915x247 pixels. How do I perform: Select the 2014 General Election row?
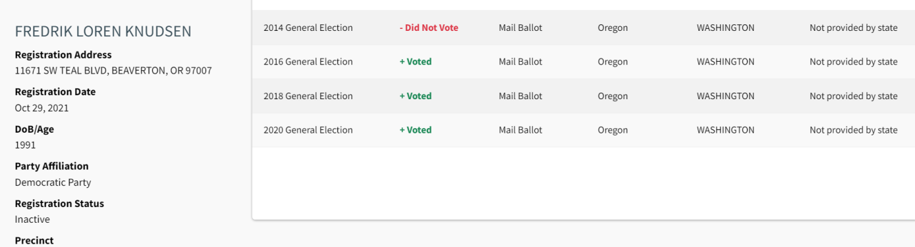coord(584,28)
